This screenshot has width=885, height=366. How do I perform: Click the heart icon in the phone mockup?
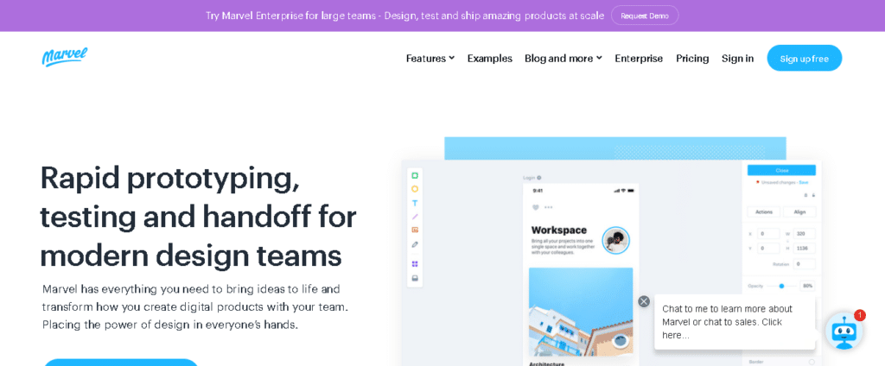point(536,207)
